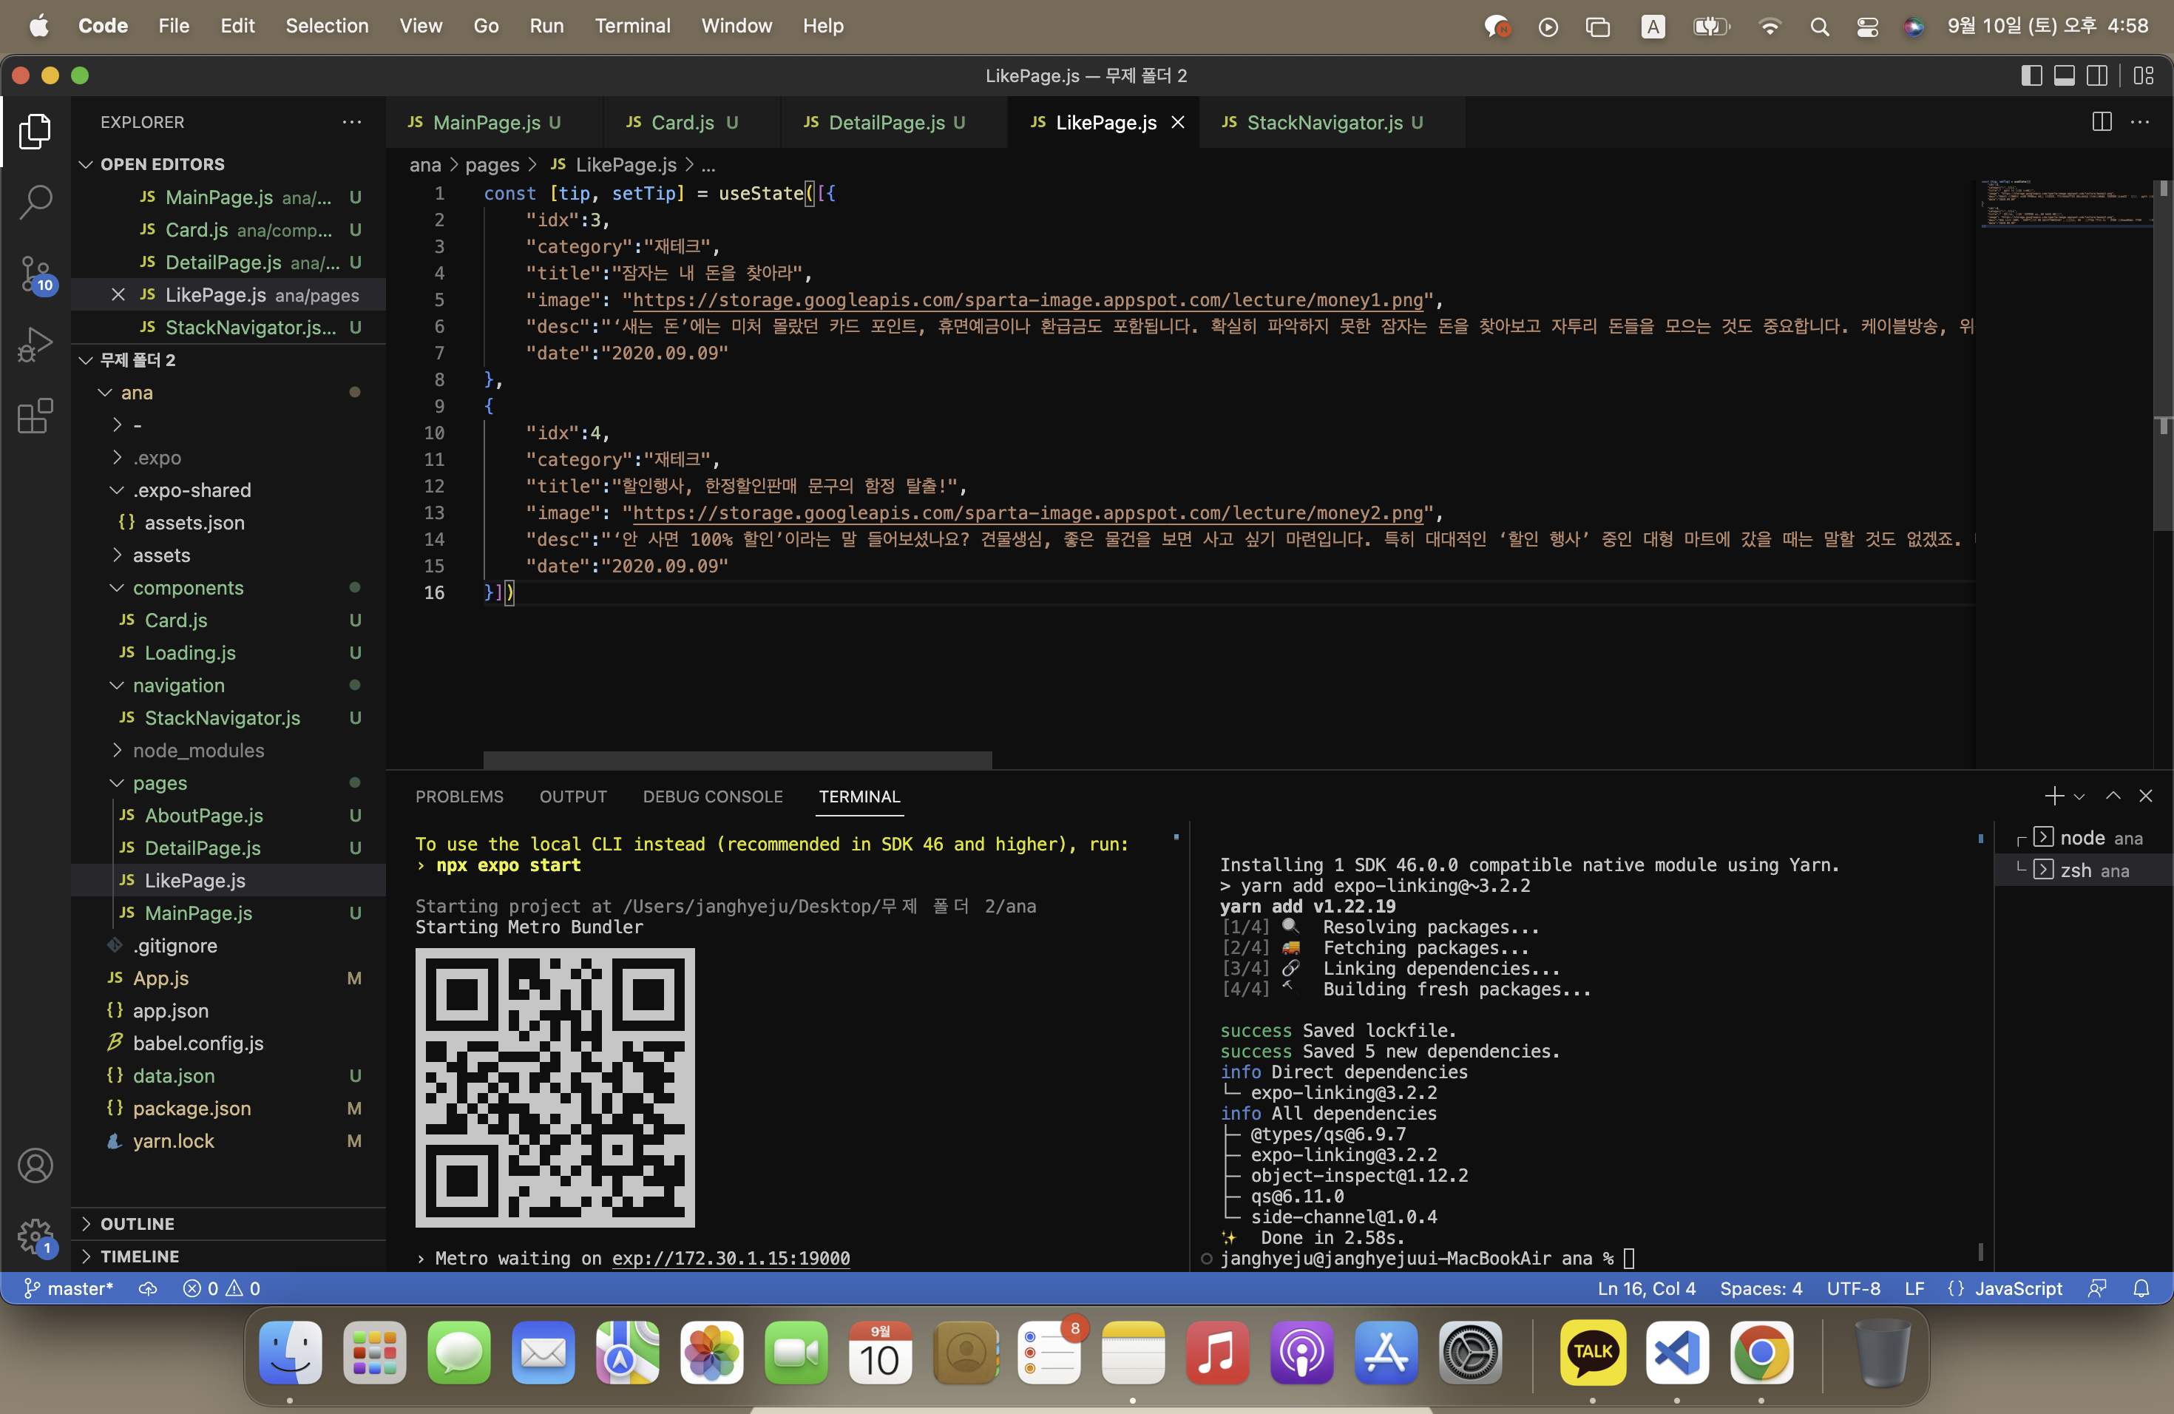Customize layout from title bar icon
This screenshot has width=2174, height=1414.
pyautogui.click(x=2143, y=76)
